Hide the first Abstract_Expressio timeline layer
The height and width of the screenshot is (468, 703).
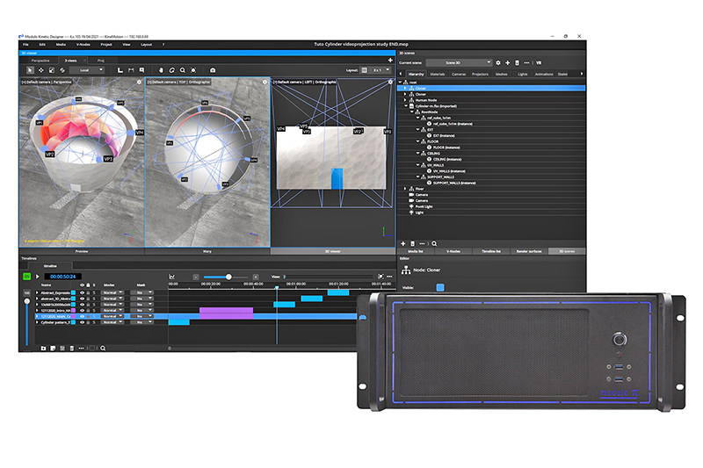pyautogui.click(x=83, y=292)
